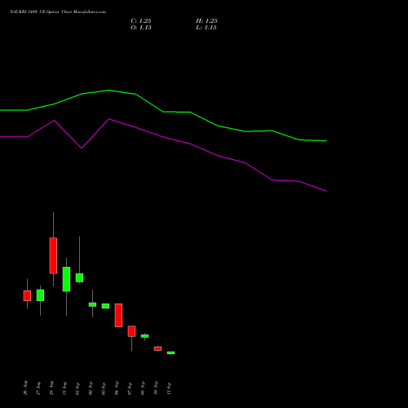Click the 02 Sep date axis label
The image size is (408, 408).
pos(91,388)
